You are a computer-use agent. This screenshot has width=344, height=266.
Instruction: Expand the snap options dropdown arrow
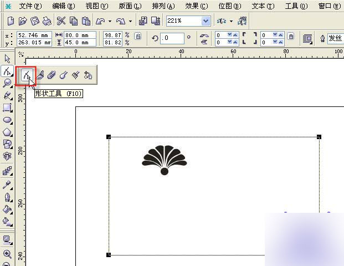[231, 21]
